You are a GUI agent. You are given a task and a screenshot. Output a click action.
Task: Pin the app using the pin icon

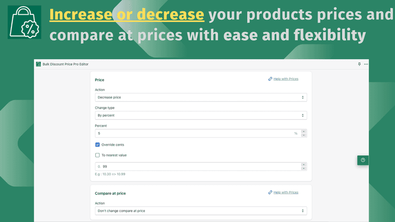click(x=359, y=64)
